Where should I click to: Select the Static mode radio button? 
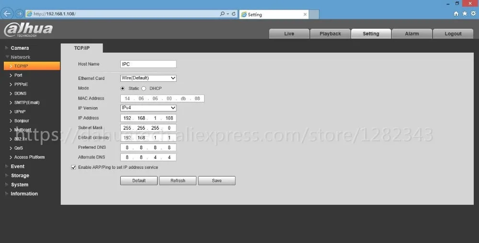point(123,88)
